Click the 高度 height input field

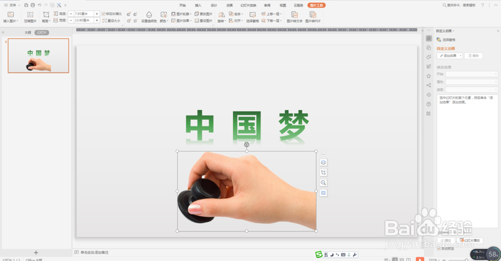84,14
